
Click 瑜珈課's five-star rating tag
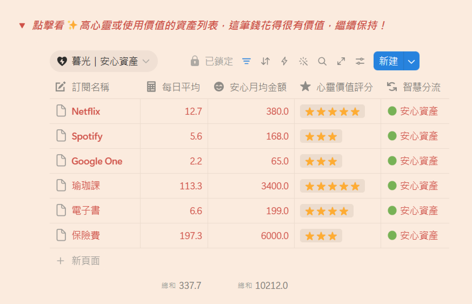pos(333,186)
